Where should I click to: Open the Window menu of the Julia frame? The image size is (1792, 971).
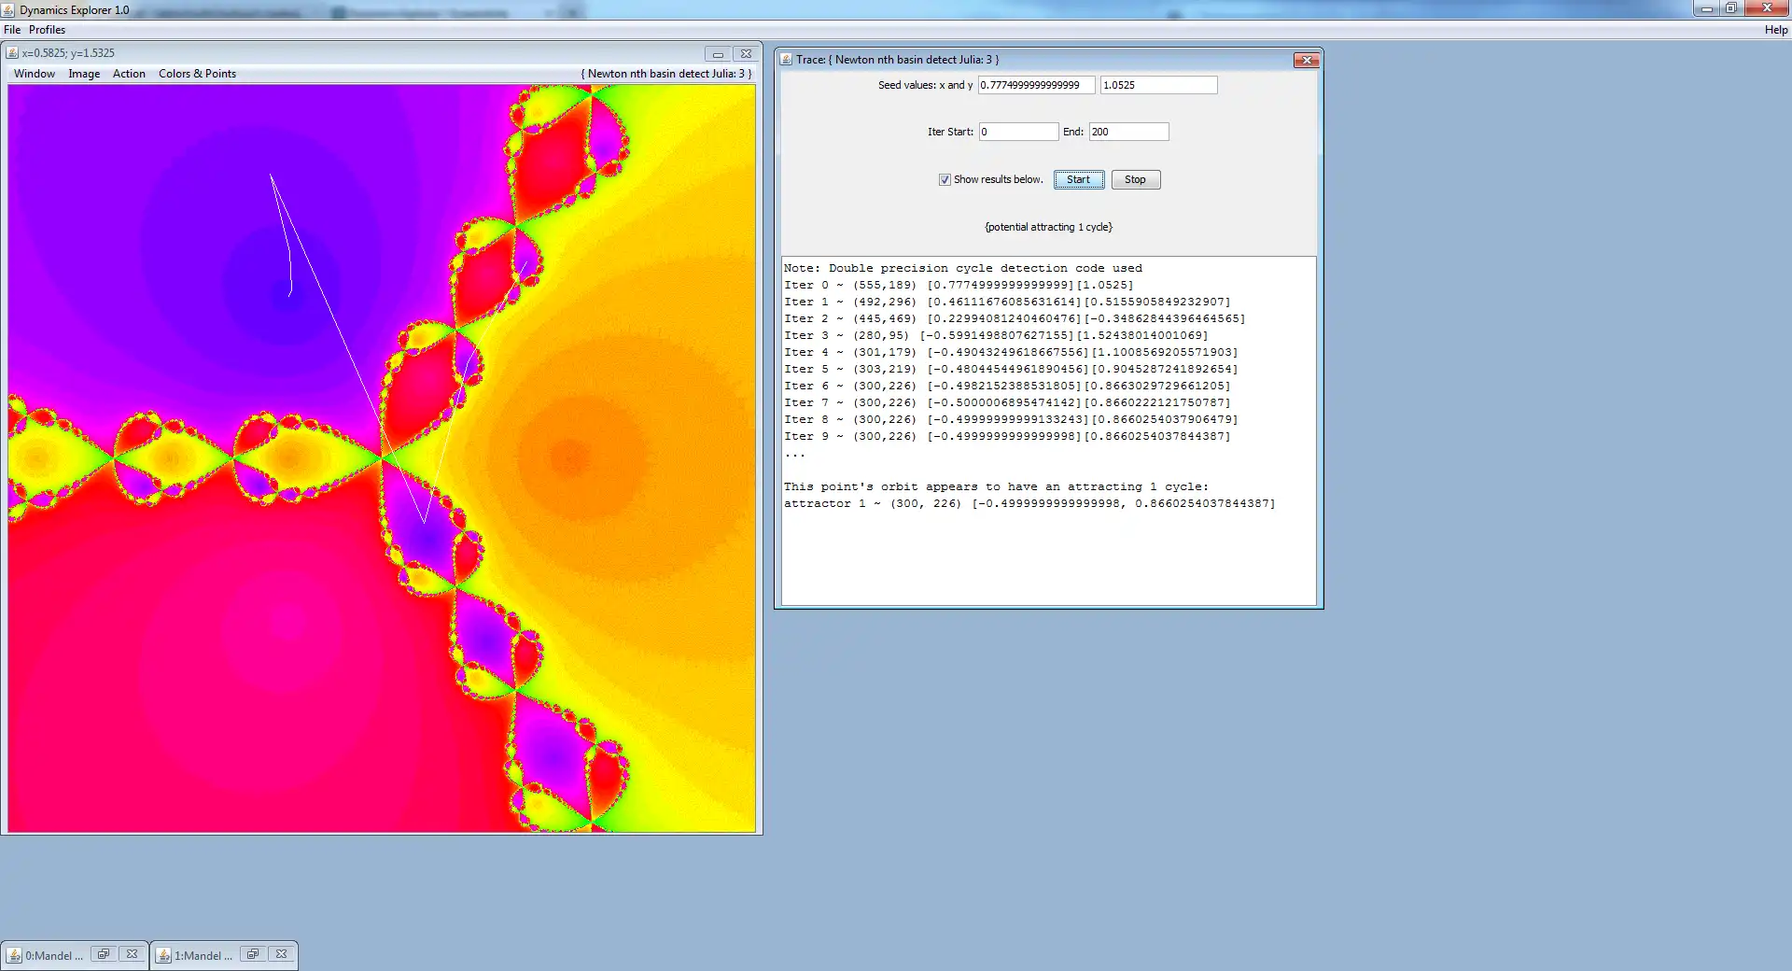pyautogui.click(x=35, y=74)
